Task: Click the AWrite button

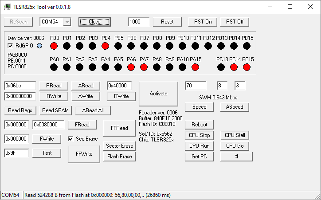Action: coord(86,96)
